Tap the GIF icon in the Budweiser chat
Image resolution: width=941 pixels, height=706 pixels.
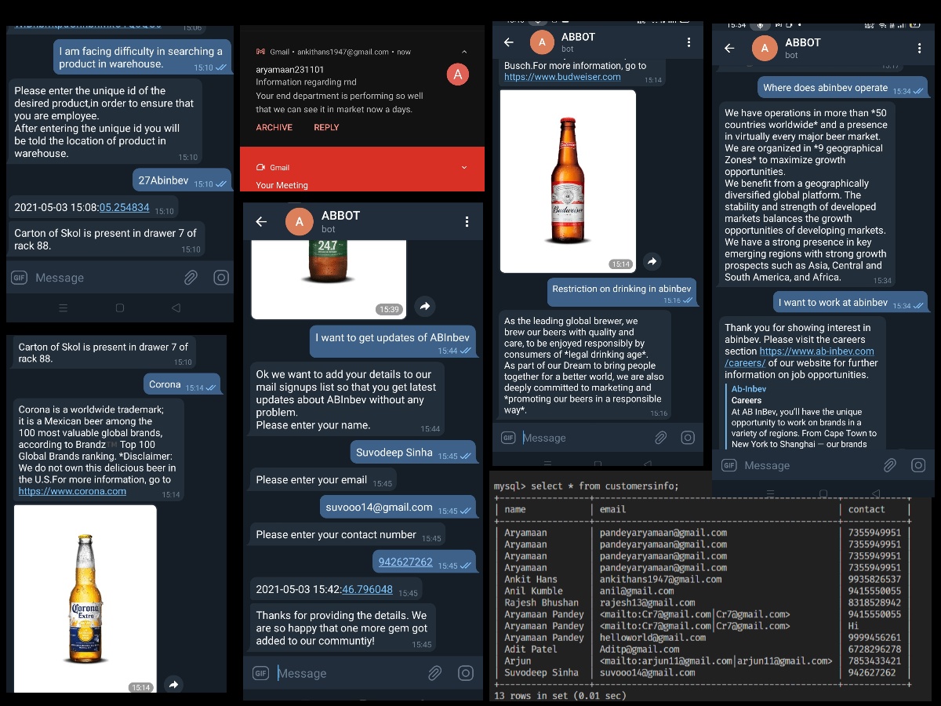(x=507, y=438)
